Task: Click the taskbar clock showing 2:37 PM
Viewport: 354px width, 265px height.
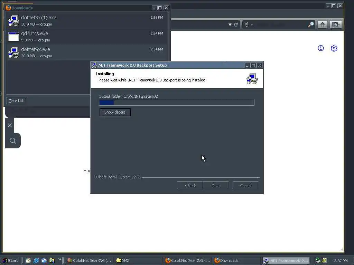Action: coord(341,261)
